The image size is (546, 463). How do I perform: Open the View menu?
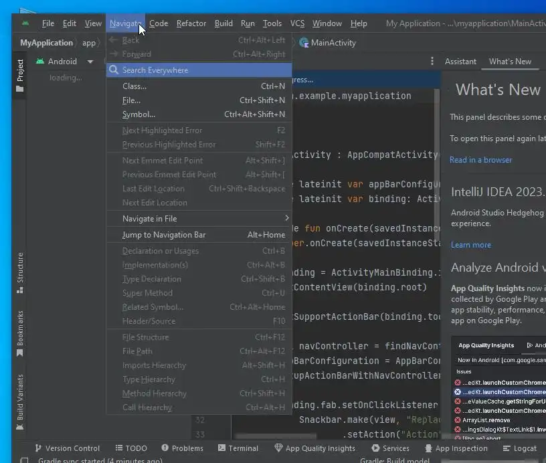(93, 23)
